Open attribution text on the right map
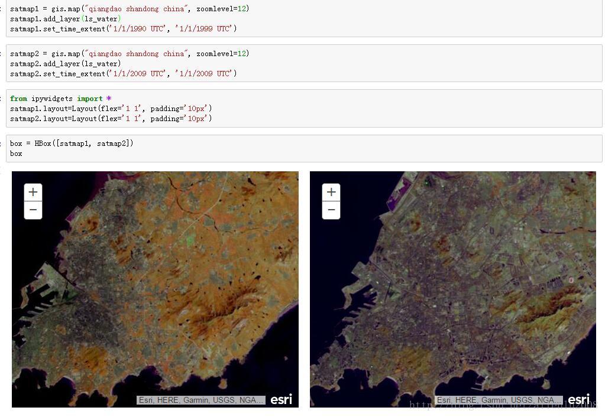Screen dimensions: 605x417 point(499,400)
